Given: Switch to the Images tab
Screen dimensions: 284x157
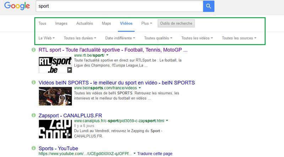Looking at the screenshot, I should (x=61, y=23).
